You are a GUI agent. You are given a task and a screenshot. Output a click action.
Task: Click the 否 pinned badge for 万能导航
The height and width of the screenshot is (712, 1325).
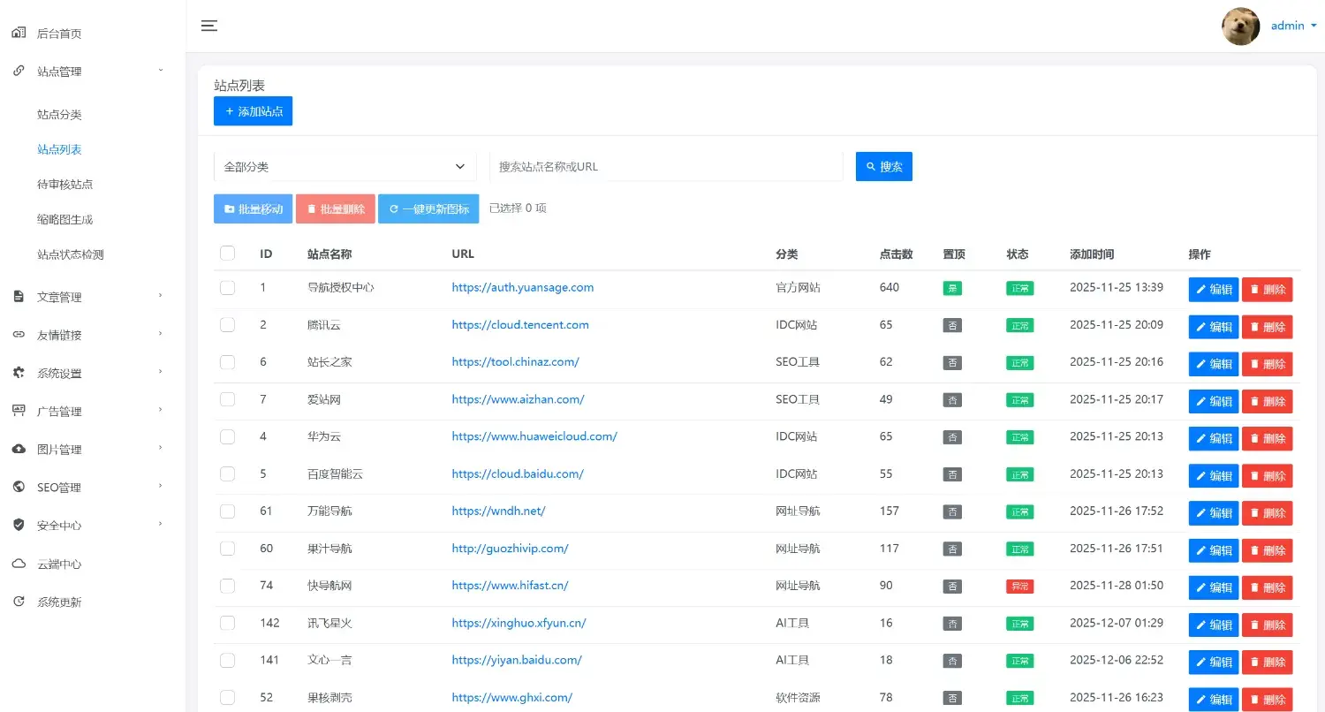952,511
